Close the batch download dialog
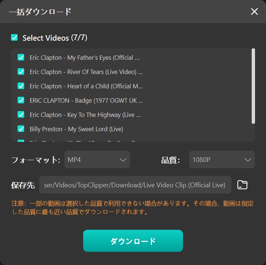This screenshot has width=266, height=265. (254, 11)
